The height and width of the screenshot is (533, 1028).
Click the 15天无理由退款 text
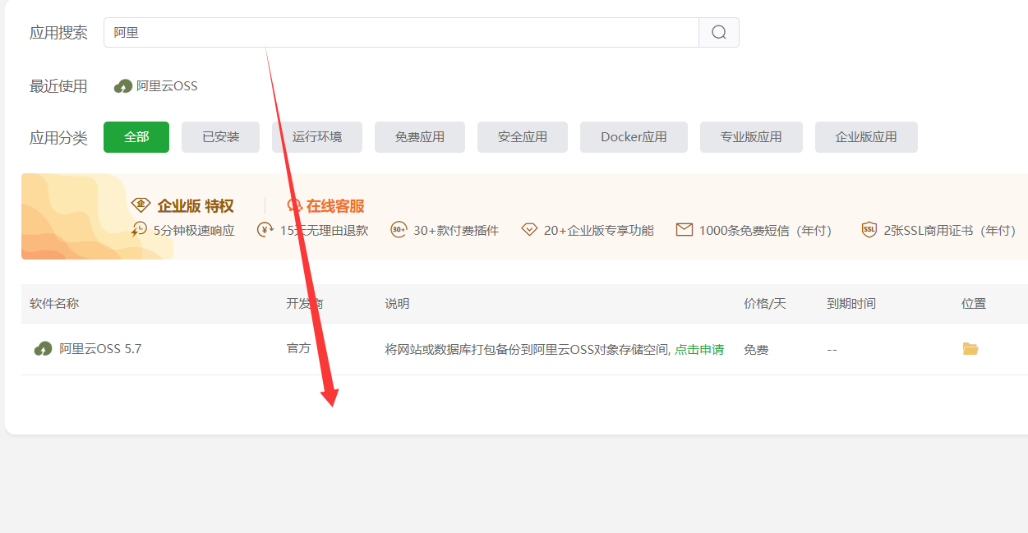click(x=324, y=231)
